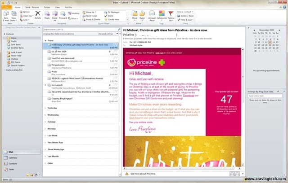288x183 pixels.
Task: Reply to the selected email
Action: click(x=47, y=15)
